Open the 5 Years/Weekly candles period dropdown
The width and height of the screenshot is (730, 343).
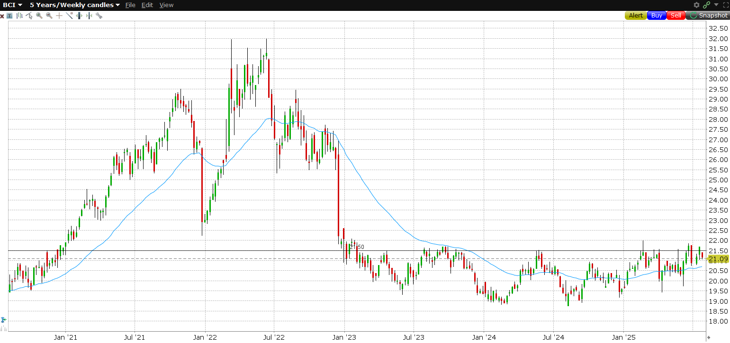pos(75,5)
